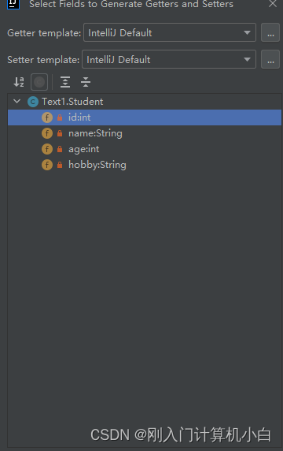Collapse the Text1.Student tree node
The width and height of the screenshot is (283, 451).
tap(17, 101)
